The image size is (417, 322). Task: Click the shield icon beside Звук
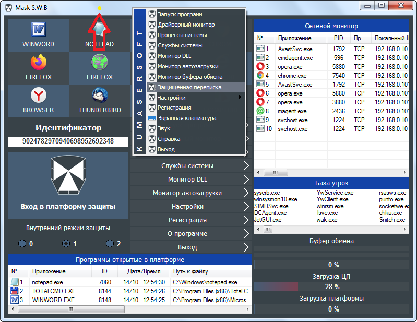pyautogui.click(x=152, y=128)
